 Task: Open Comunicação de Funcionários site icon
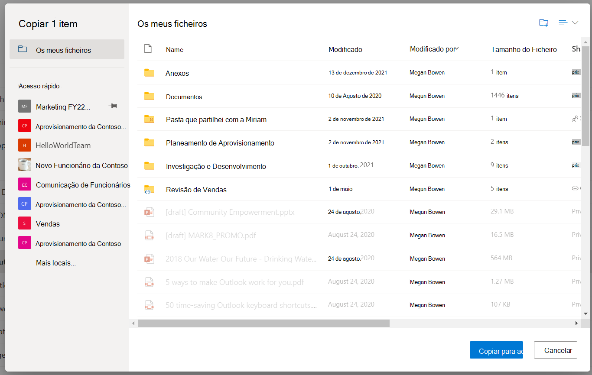25,184
